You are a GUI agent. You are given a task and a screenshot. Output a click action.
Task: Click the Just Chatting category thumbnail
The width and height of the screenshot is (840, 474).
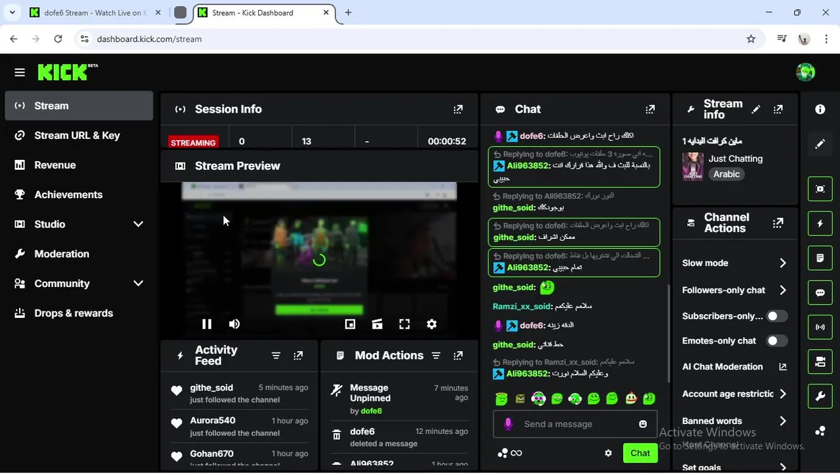[x=692, y=167]
